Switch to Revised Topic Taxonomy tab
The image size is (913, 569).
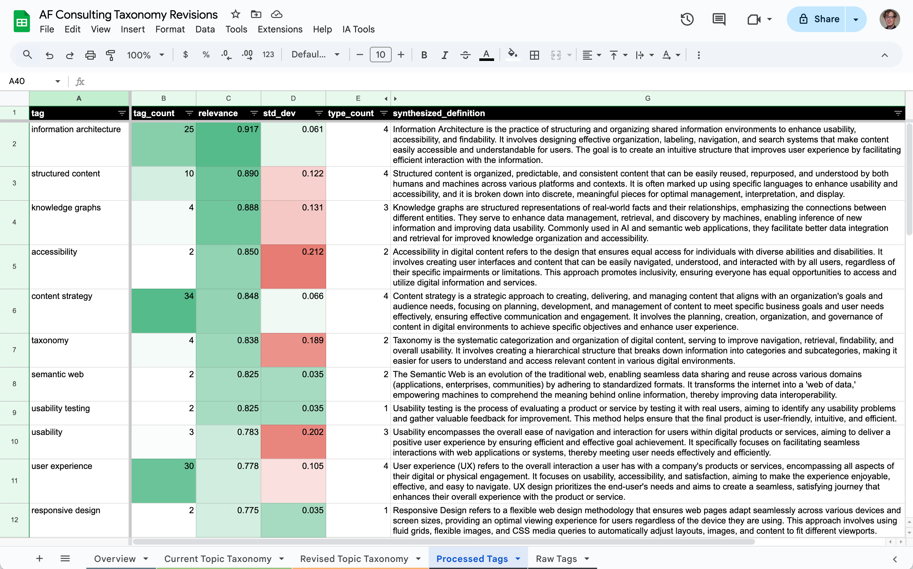pos(354,558)
